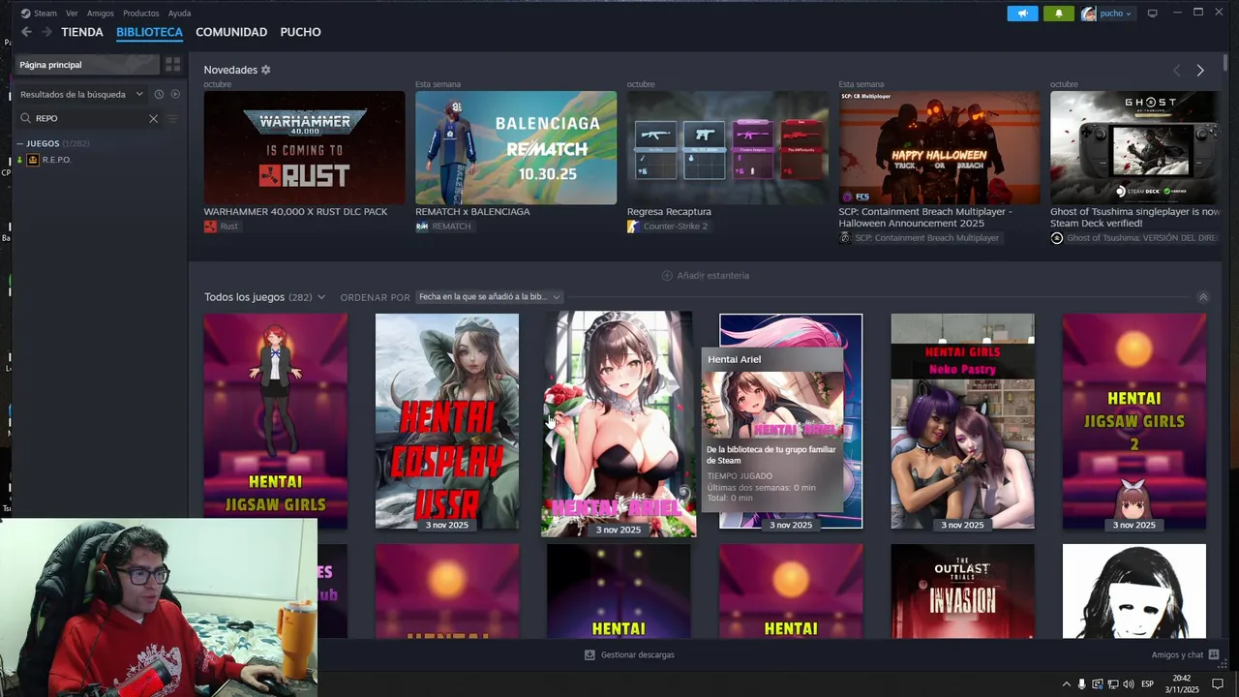This screenshot has height=697, width=1239.
Task: Click the friends chat grid icon
Action: tap(1214, 655)
